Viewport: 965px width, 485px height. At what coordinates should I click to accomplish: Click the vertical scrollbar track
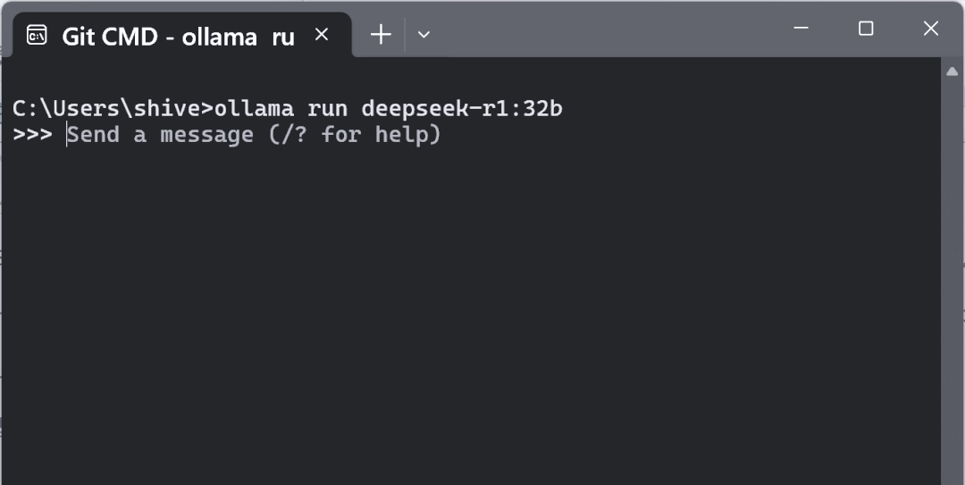tap(952, 268)
